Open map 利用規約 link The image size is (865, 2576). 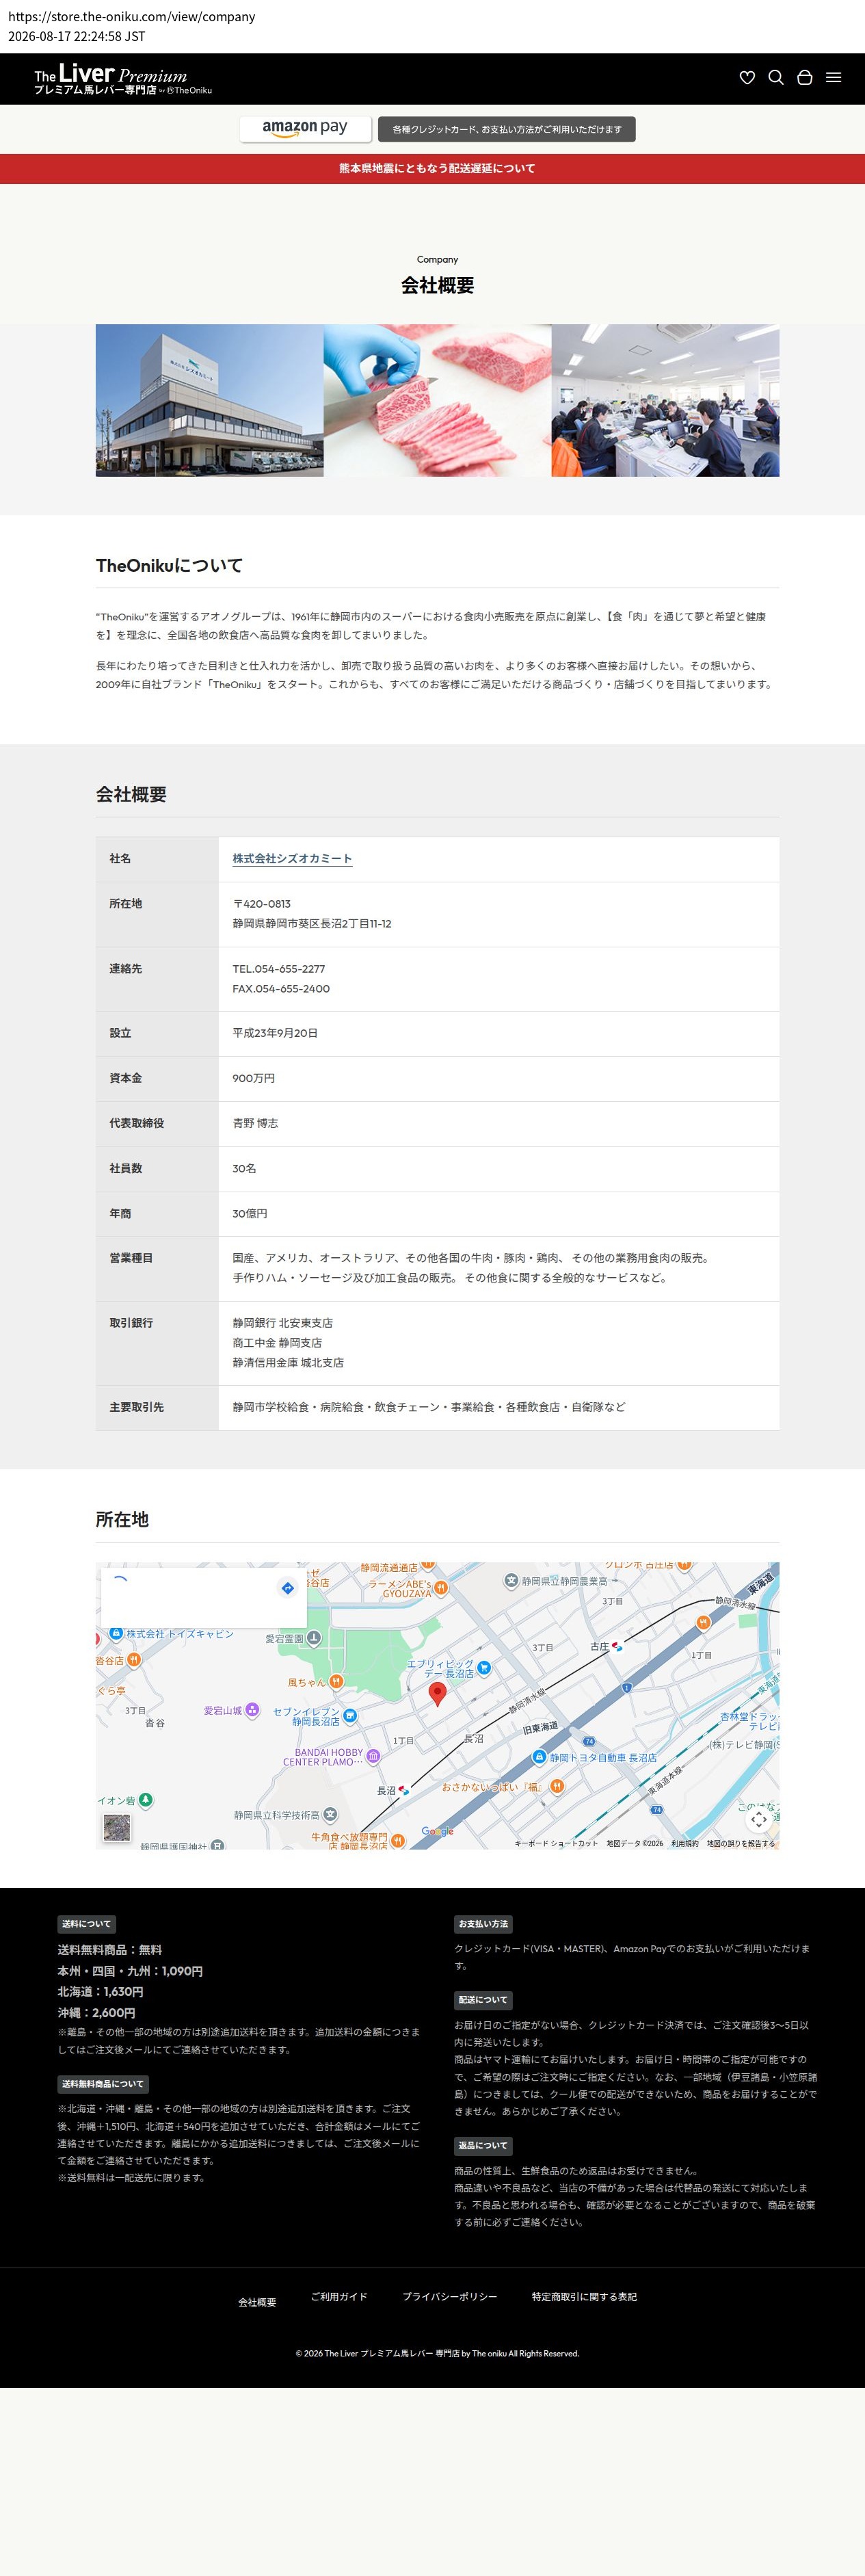pos(685,1843)
